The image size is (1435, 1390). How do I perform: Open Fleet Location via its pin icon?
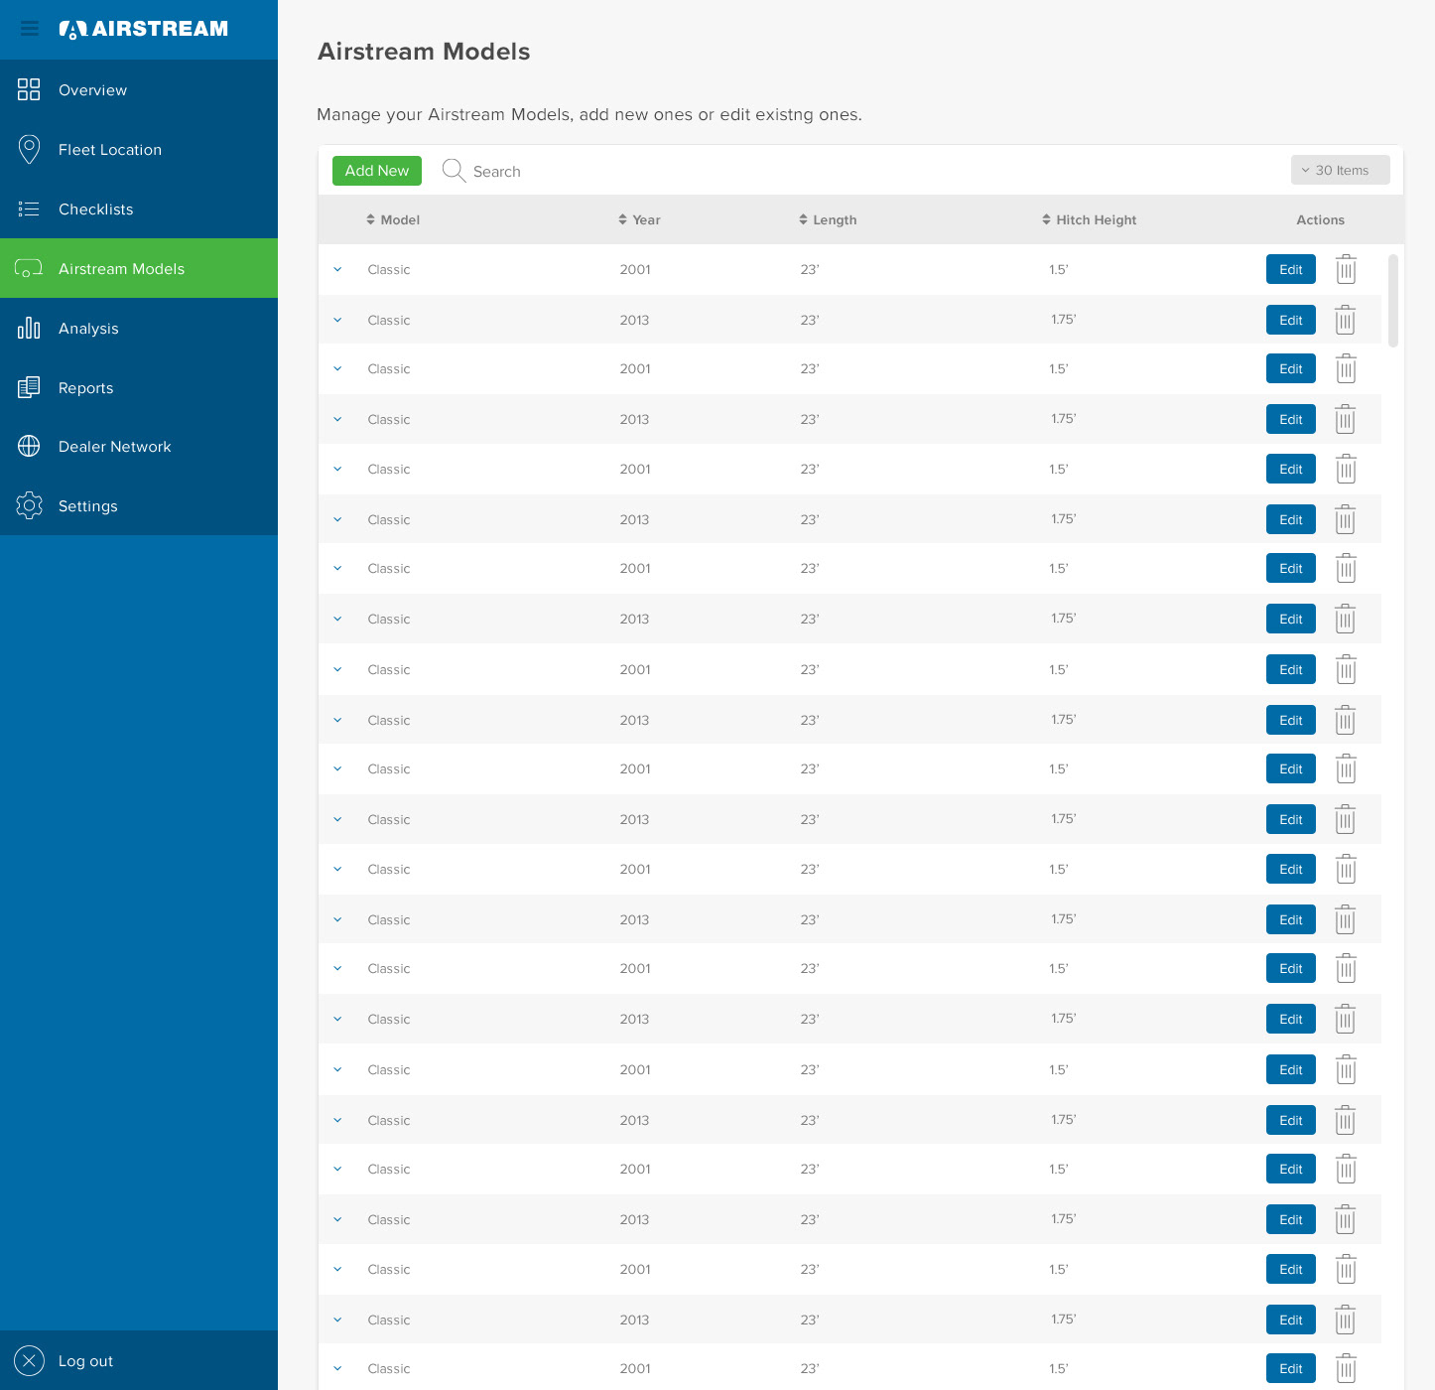pyautogui.click(x=29, y=149)
